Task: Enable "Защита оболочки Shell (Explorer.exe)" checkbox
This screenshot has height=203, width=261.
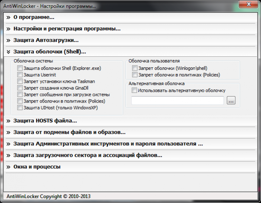Action: click(20, 68)
